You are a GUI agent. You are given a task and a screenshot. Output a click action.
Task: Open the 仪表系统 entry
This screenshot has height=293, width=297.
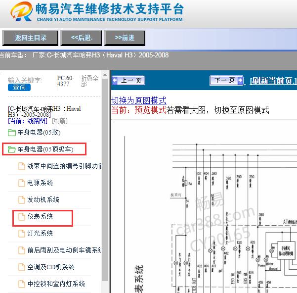click(40, 217)
